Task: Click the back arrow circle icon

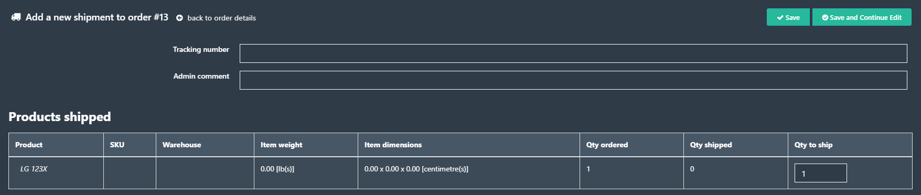Action: (x=179, y=18)
